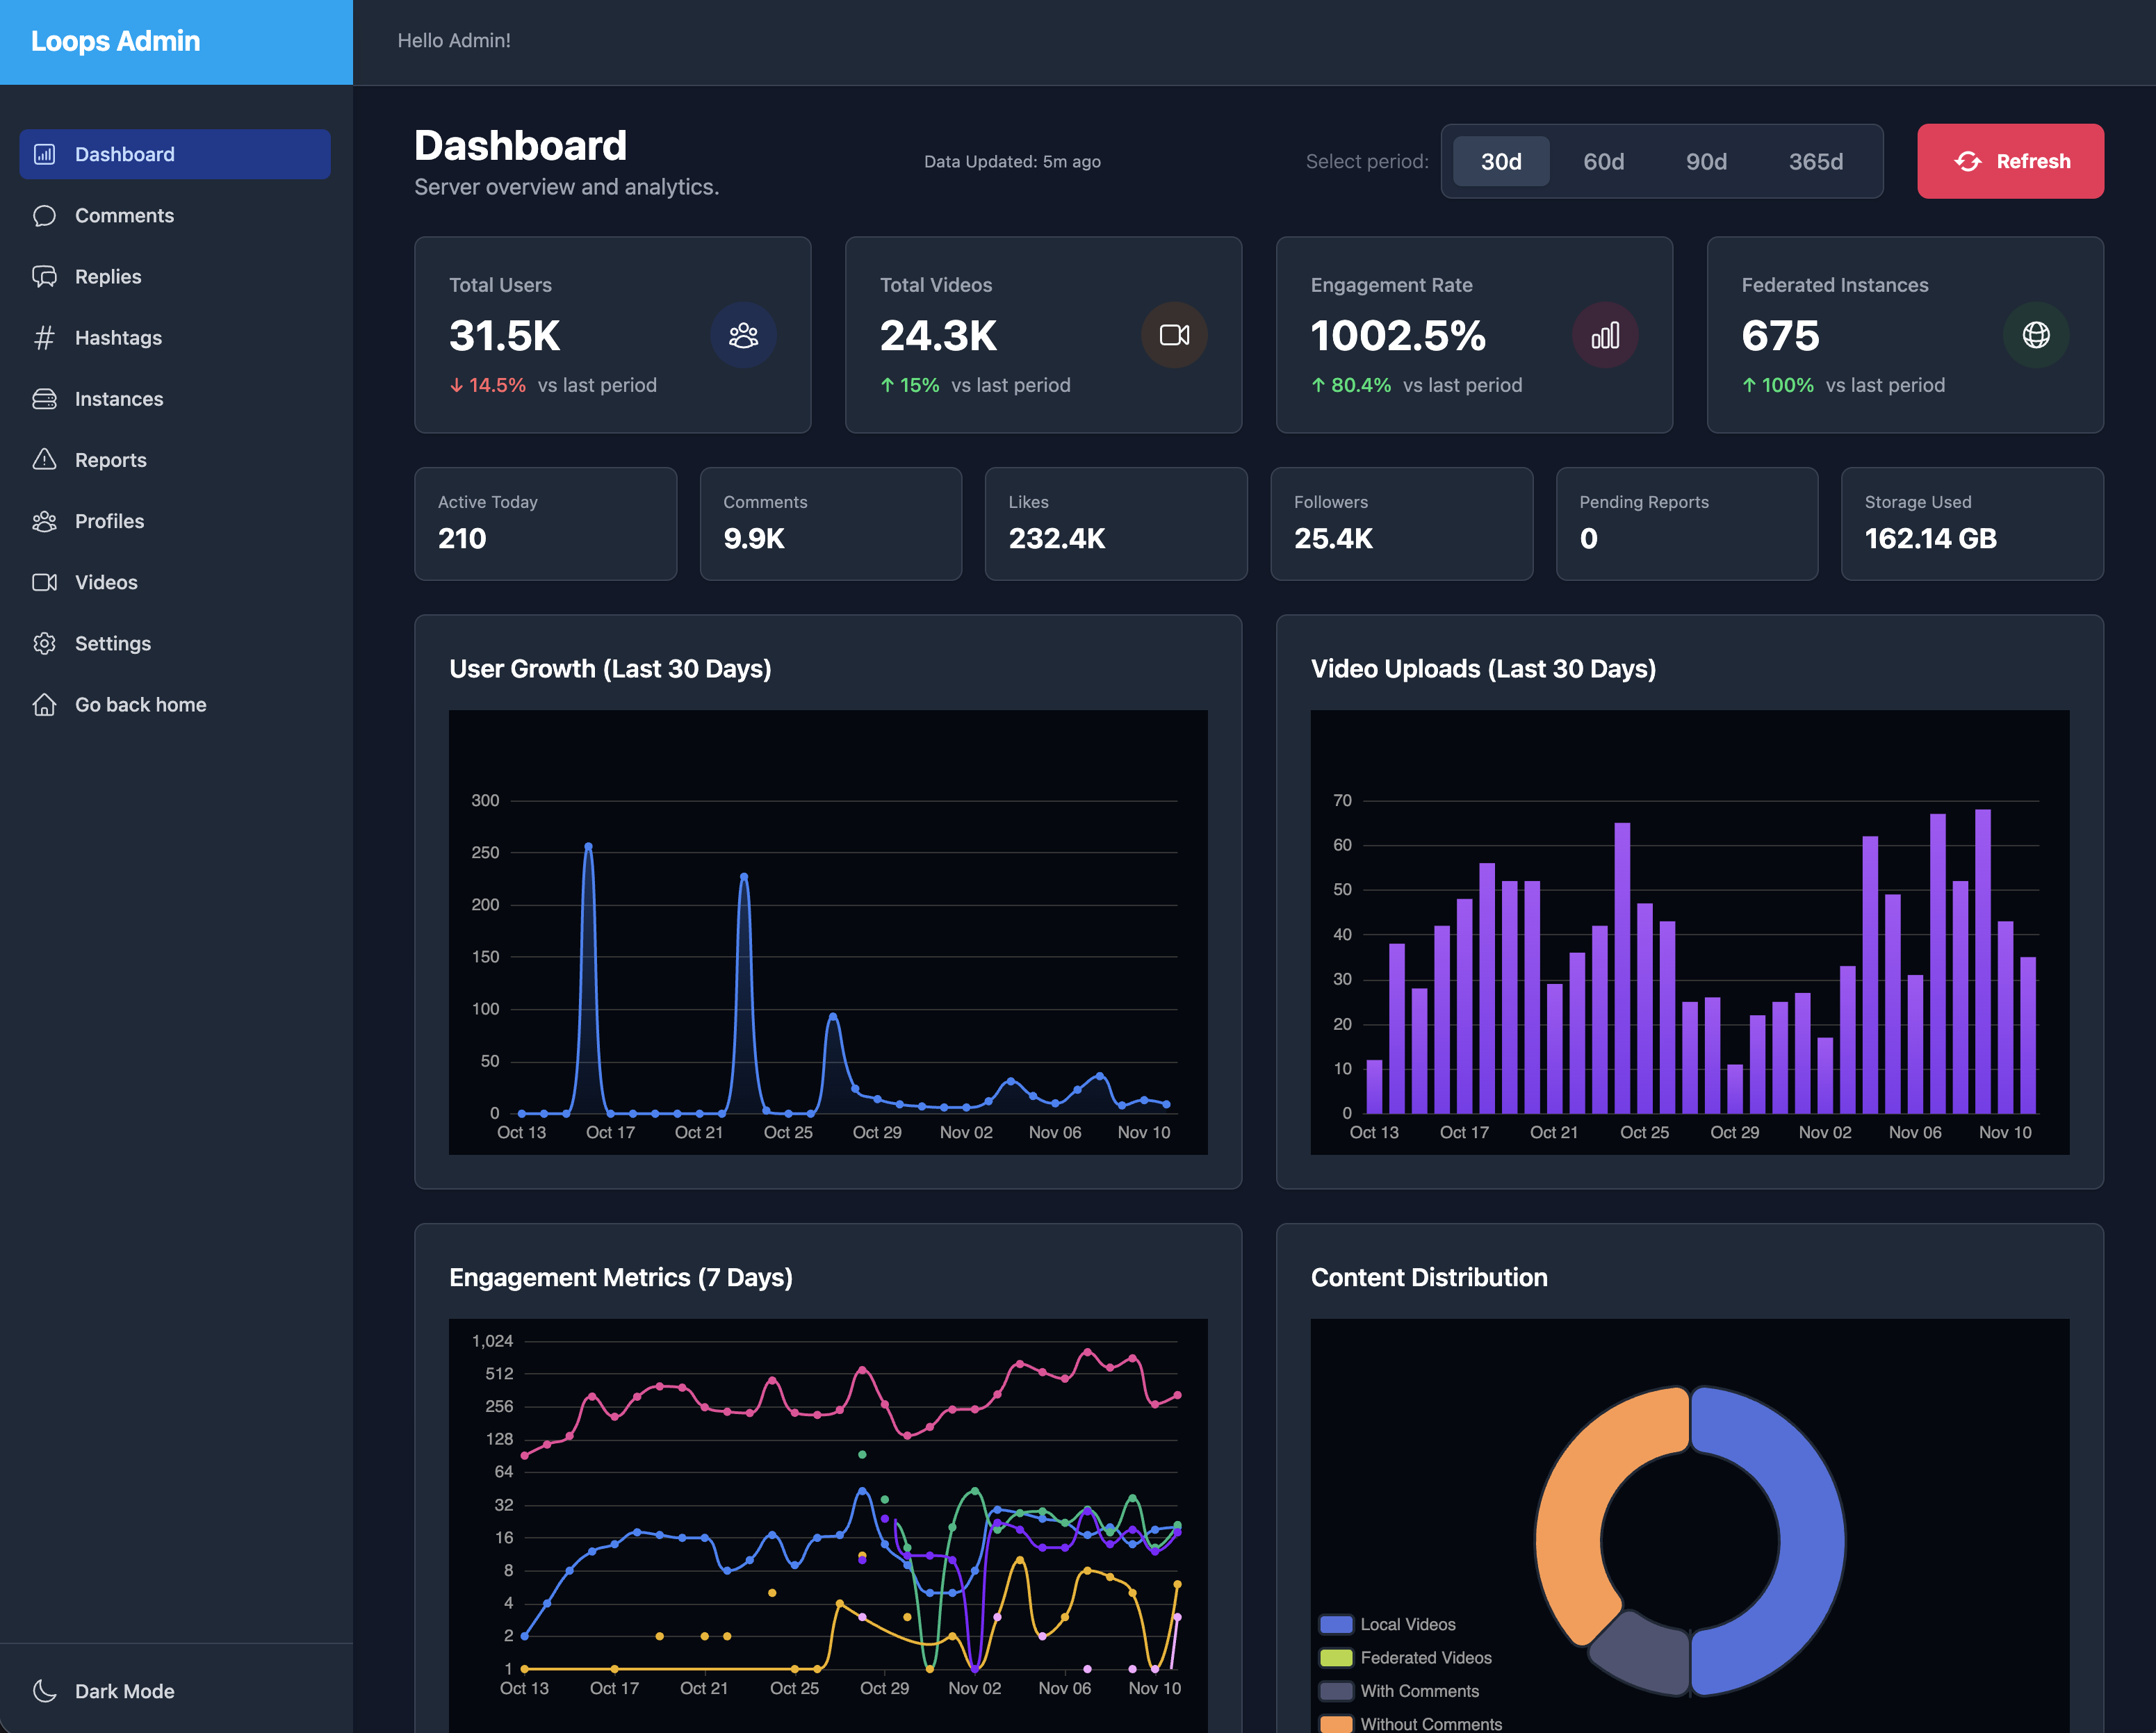This screenshot has width=2156, height=1733.
Task: Select the 365d period option
Action: click(x=1815, y=161)
